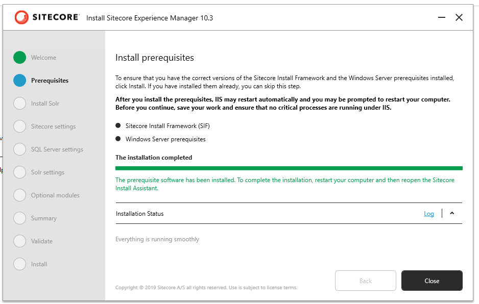Click the Sitecore settings step circle
479x304 pixels.
pos(19,126)
